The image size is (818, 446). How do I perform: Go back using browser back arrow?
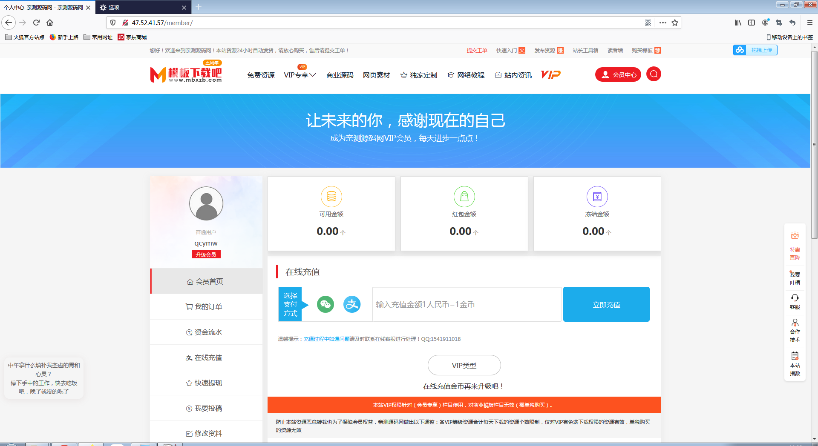(x=9, y=23)
